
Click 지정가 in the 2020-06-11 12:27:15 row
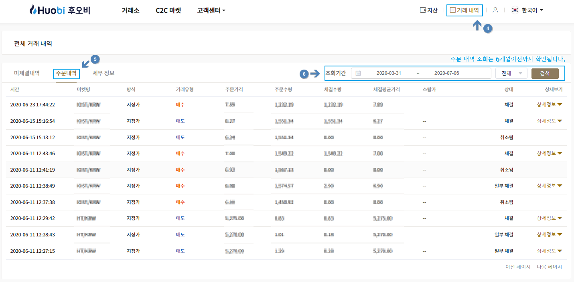click(x=133, y=251)
